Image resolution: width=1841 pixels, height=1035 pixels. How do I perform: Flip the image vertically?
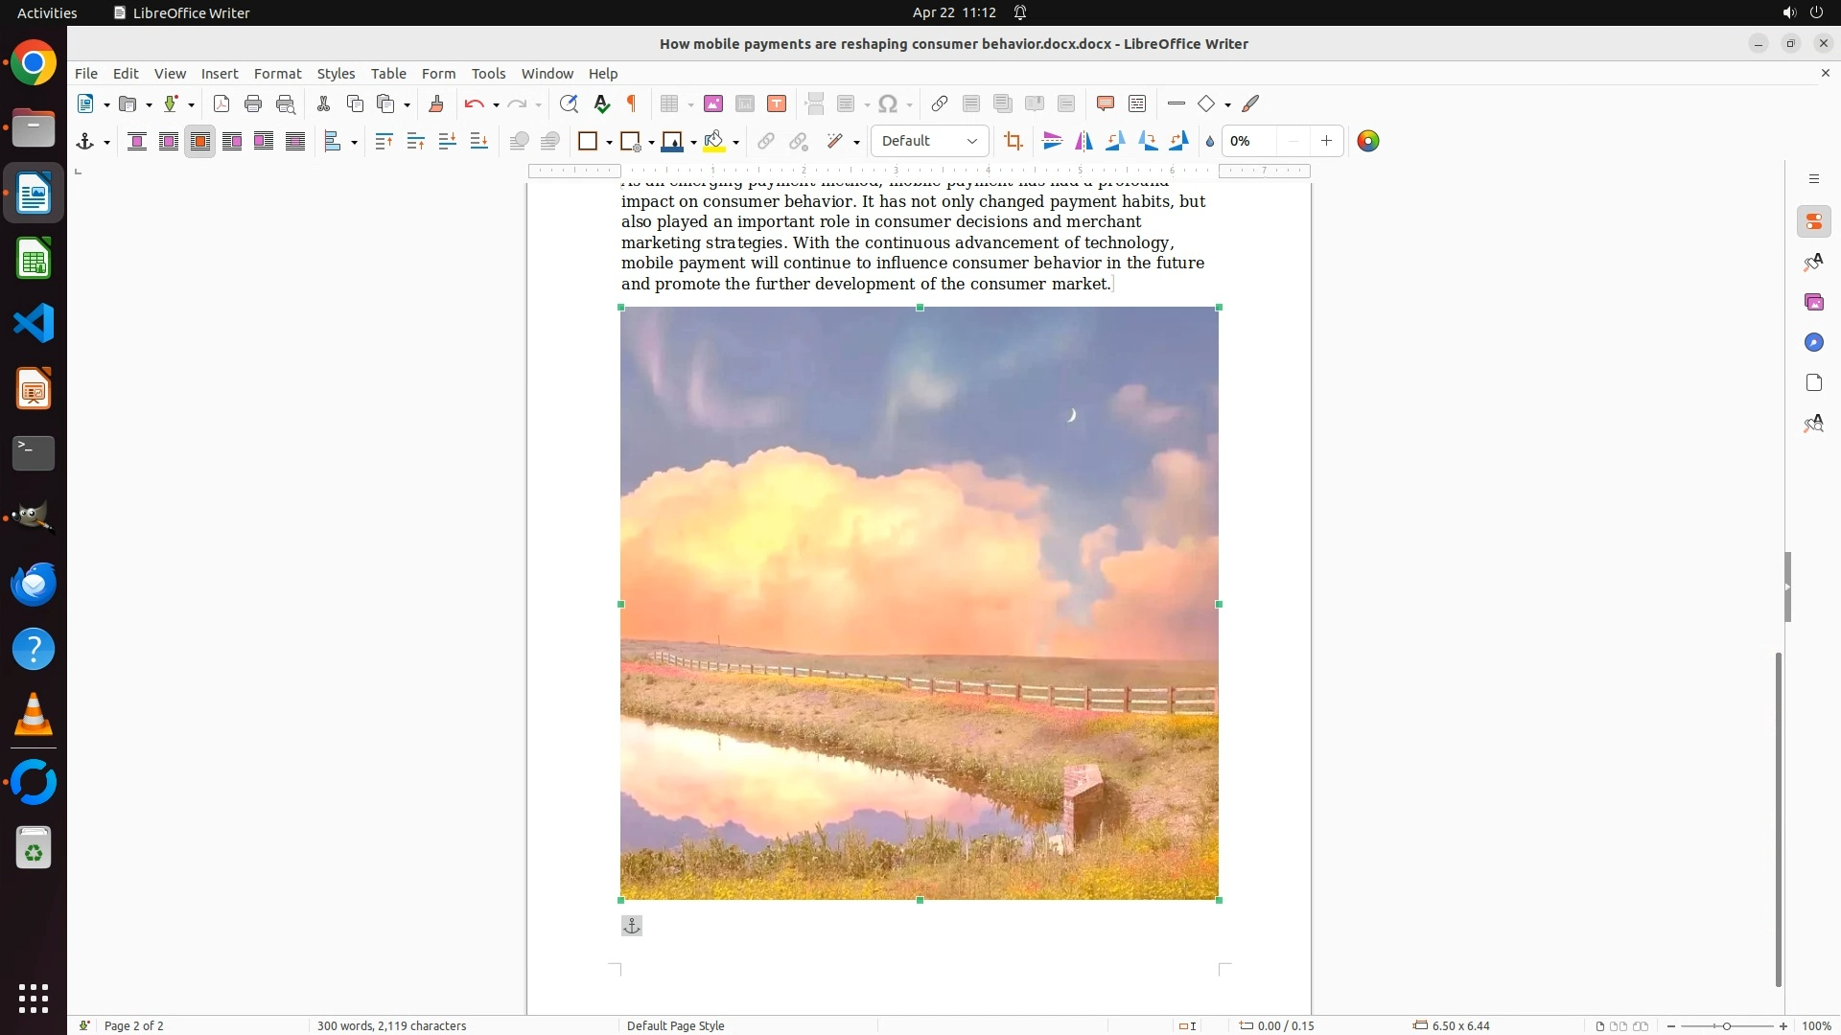click(1052, 142)
